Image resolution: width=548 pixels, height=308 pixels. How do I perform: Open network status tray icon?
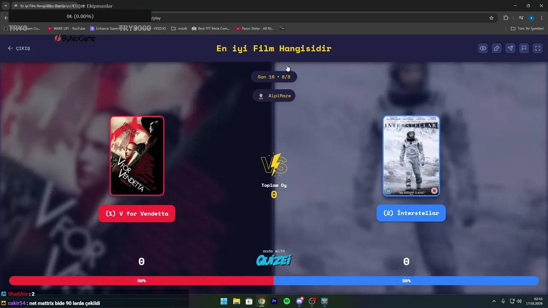(512, 301)
